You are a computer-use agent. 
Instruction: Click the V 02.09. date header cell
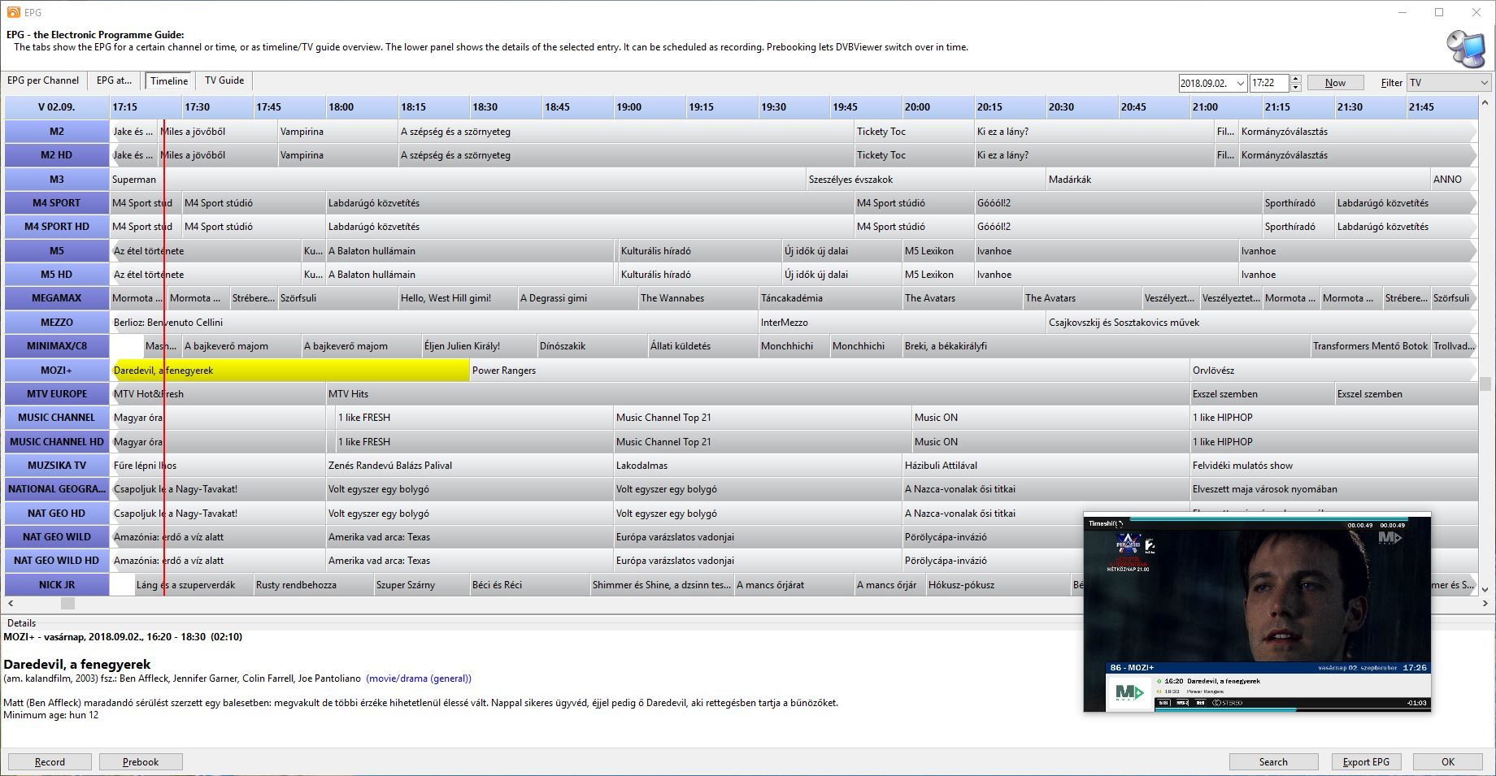57,107
